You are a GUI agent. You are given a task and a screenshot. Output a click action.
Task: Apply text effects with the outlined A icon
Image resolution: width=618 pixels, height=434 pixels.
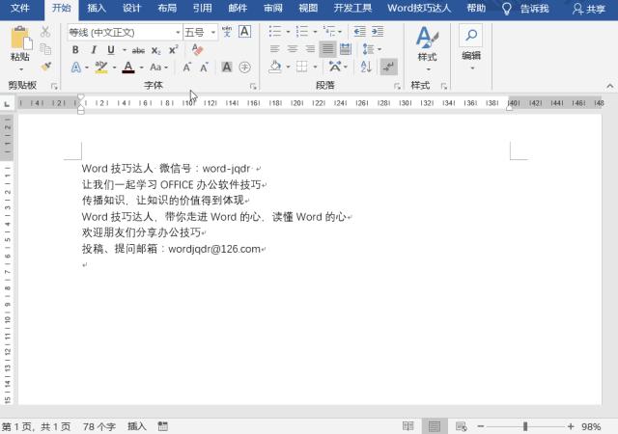[76, 68]
